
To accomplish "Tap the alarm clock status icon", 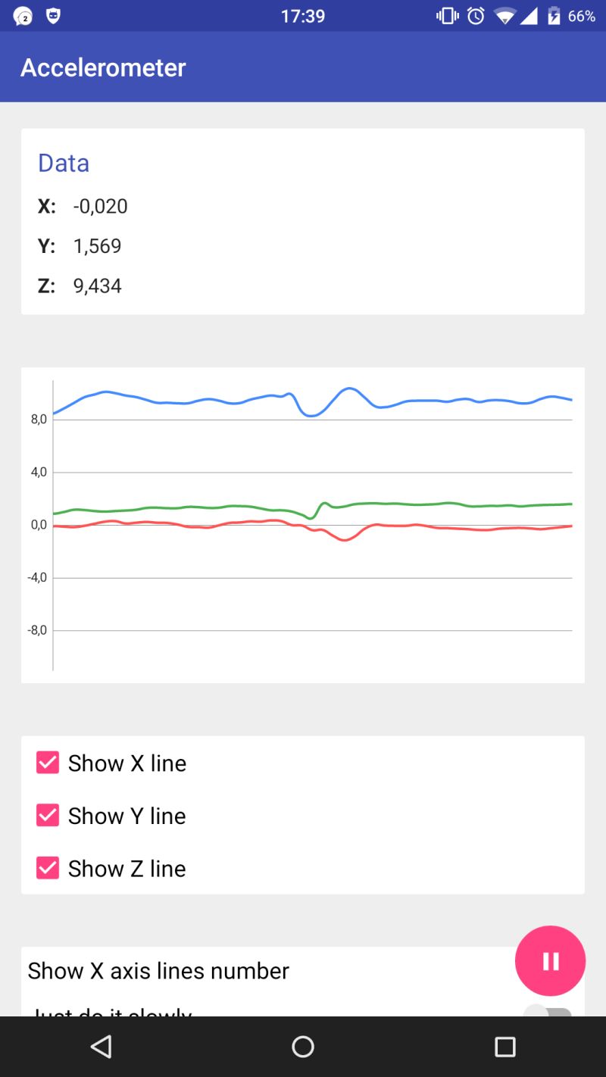I will 476,16.
